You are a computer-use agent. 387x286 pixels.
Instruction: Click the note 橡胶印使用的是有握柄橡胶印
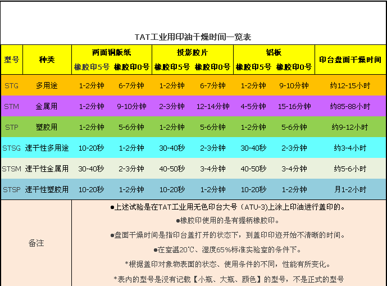[x=227, y=221]
